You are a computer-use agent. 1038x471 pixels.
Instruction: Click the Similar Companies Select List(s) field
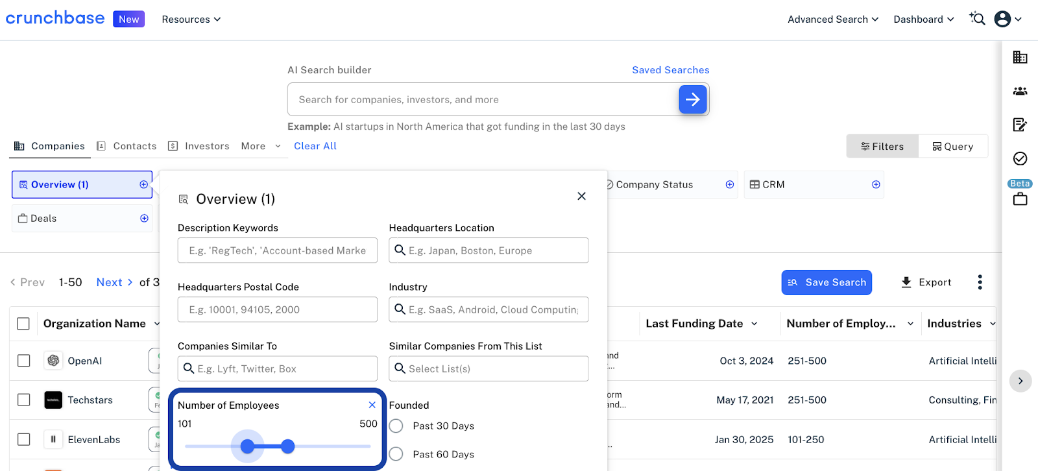click(x=489, y=368)
